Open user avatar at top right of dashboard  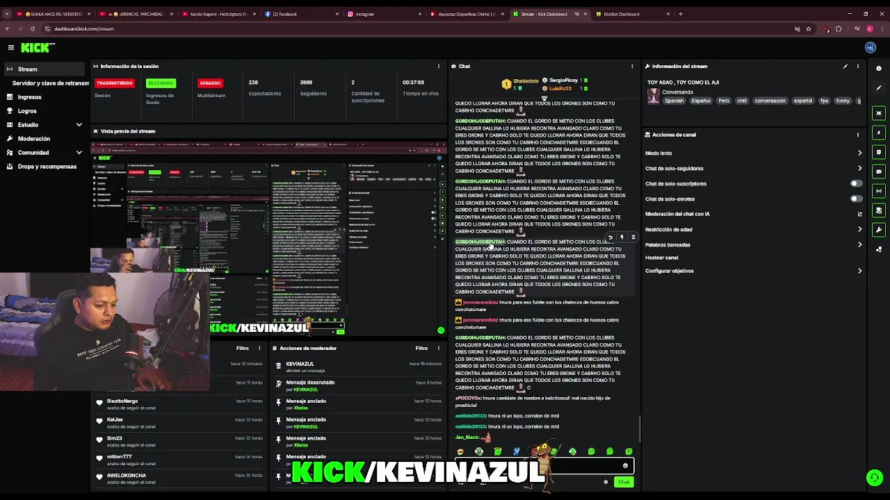point(871,47)
